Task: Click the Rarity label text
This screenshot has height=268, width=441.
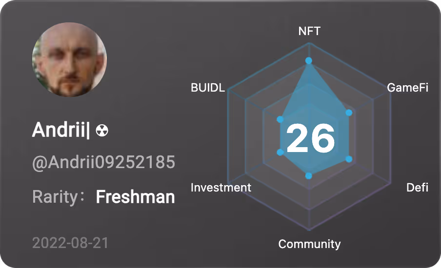Action: tap(55, 197)
